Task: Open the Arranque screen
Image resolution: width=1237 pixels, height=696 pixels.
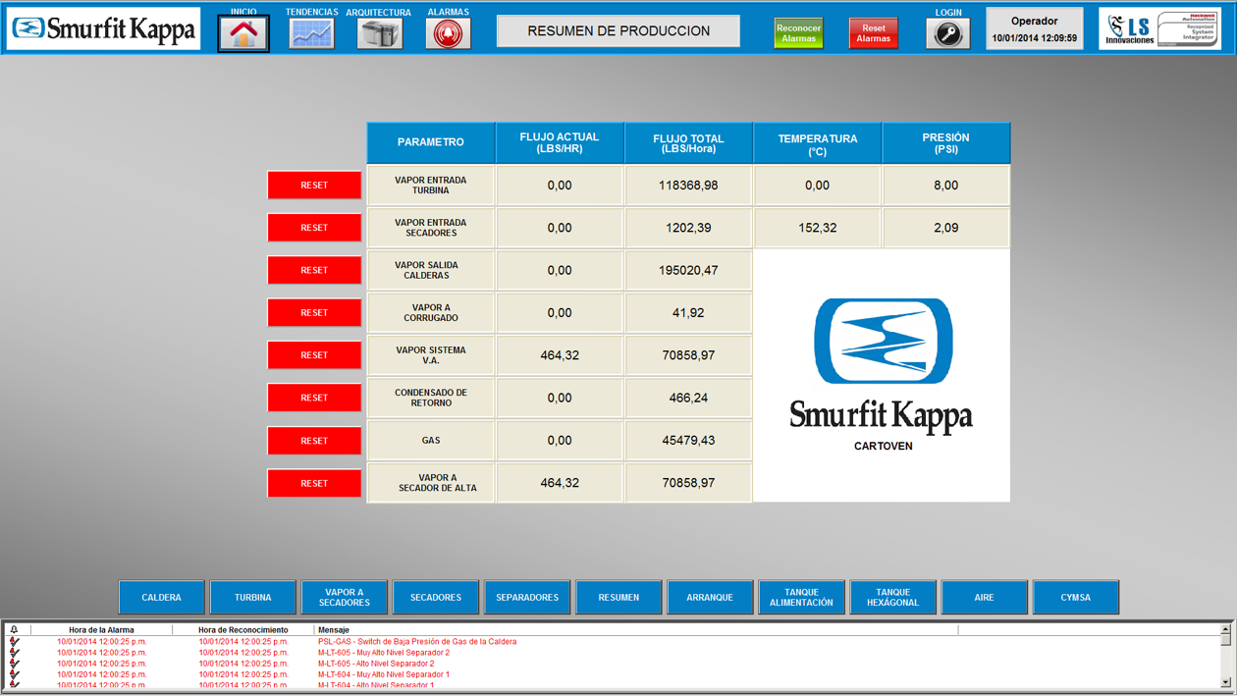Action: coord(710,597)
